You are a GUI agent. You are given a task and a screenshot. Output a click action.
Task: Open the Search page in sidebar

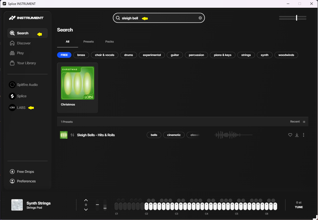pos(27,33)
